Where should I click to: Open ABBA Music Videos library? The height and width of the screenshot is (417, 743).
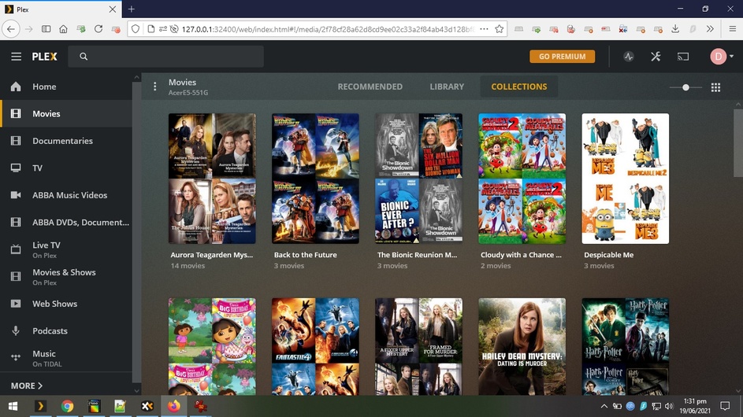point(66,195)
